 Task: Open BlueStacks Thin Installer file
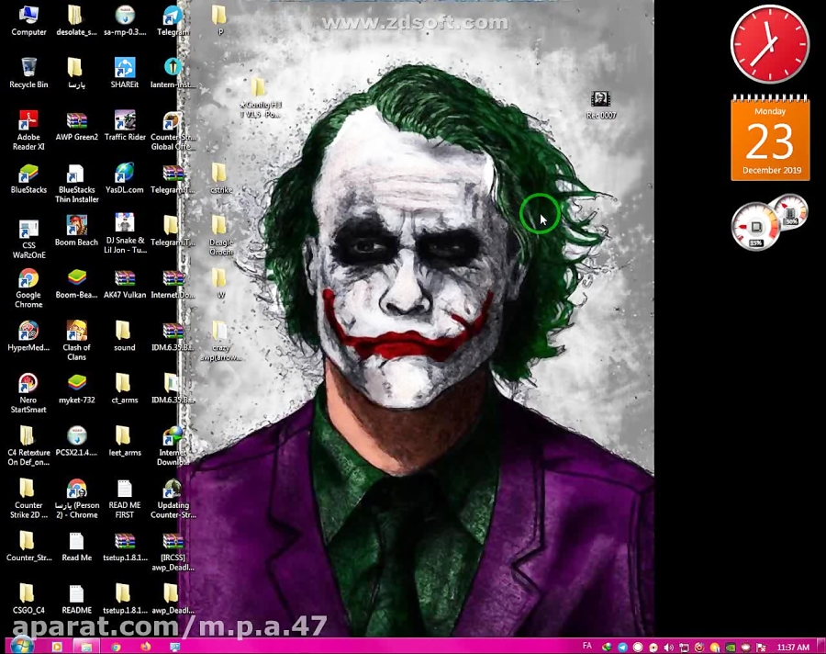77,184
